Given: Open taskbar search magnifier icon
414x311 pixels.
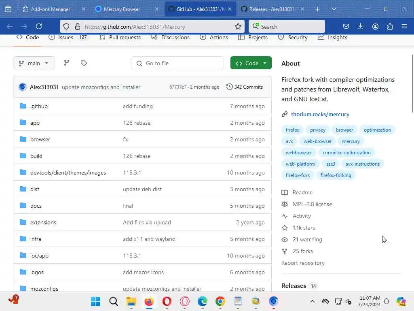Looking at the screenshot, I should tap(114, 301).
